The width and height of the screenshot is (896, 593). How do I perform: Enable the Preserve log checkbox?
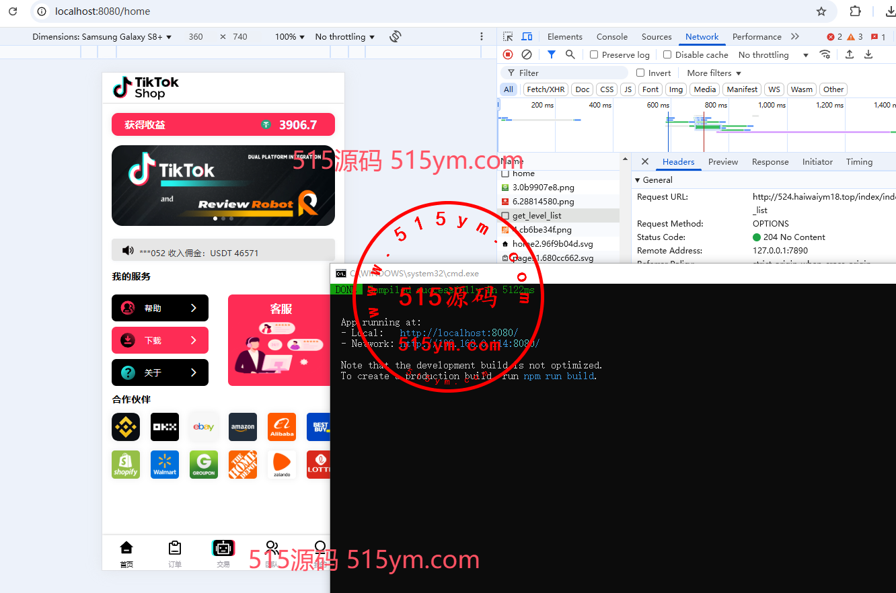coord(594,54)
